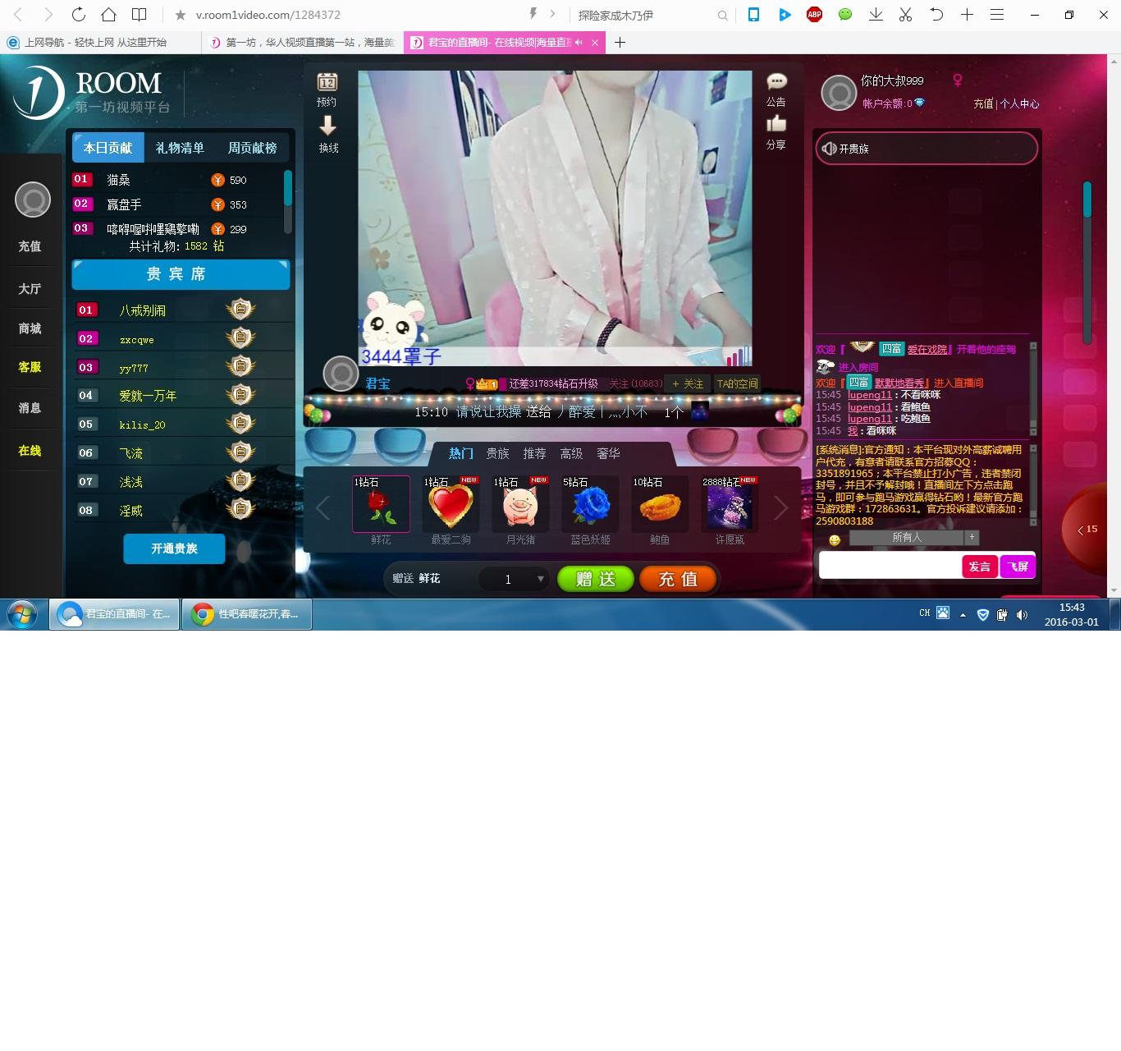Mute audio on the 君宝 browser tab
This screenshot has height=1051, width=1121.
(x=579, y=43)
